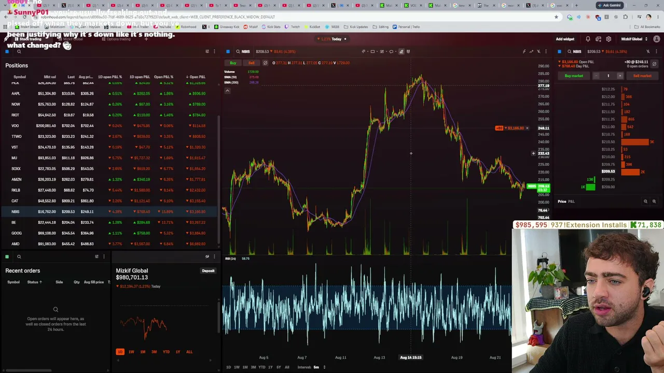Select the 1D range below the NBIS chart
This screenshot has height=373, width=664.
pos(228,367)
